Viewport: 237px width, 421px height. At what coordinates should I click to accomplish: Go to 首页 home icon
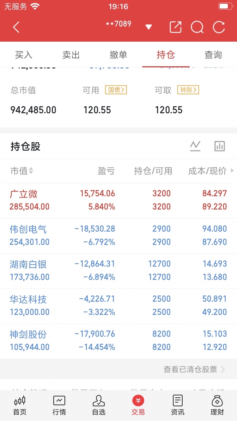click(x=20, y=406)
